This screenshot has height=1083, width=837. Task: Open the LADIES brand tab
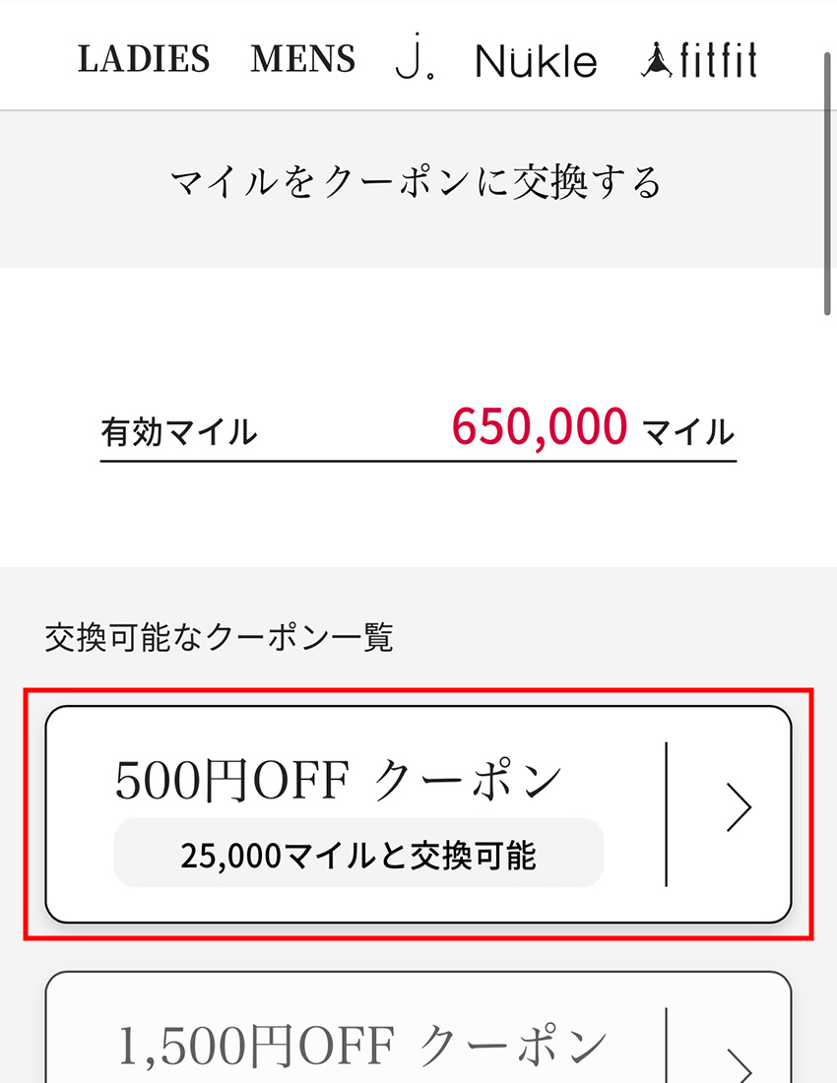144,59
